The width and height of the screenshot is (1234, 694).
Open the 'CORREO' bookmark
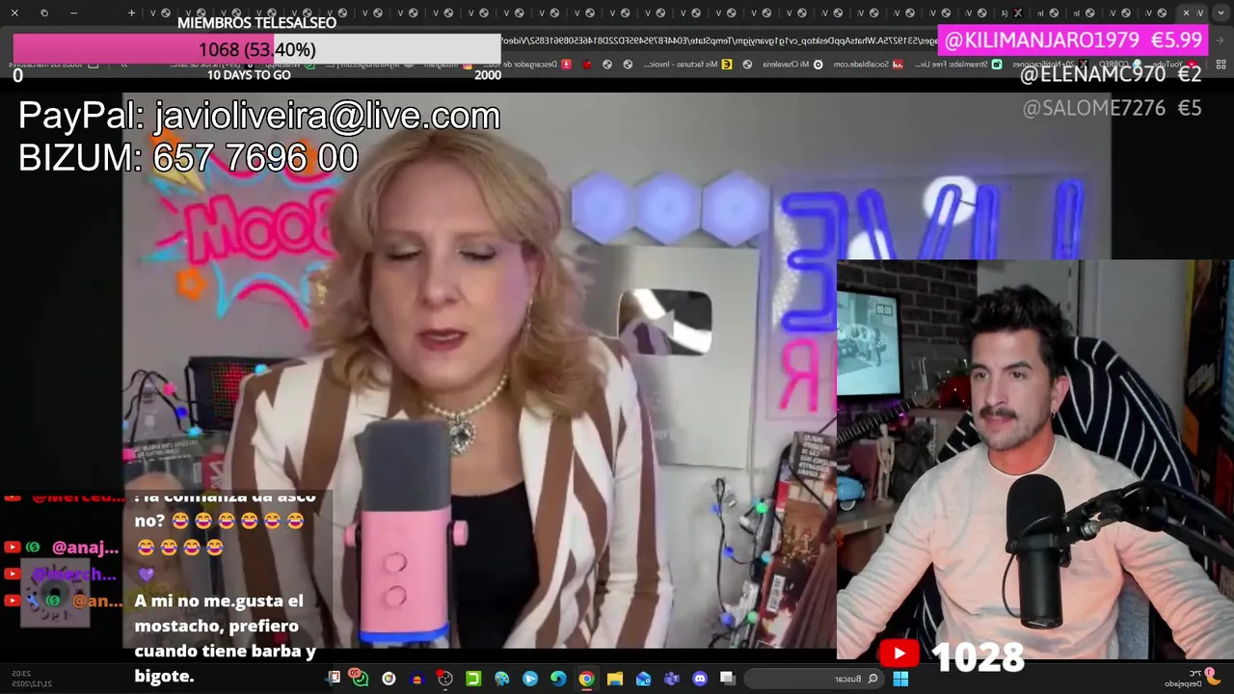[x=1118, y=64]
